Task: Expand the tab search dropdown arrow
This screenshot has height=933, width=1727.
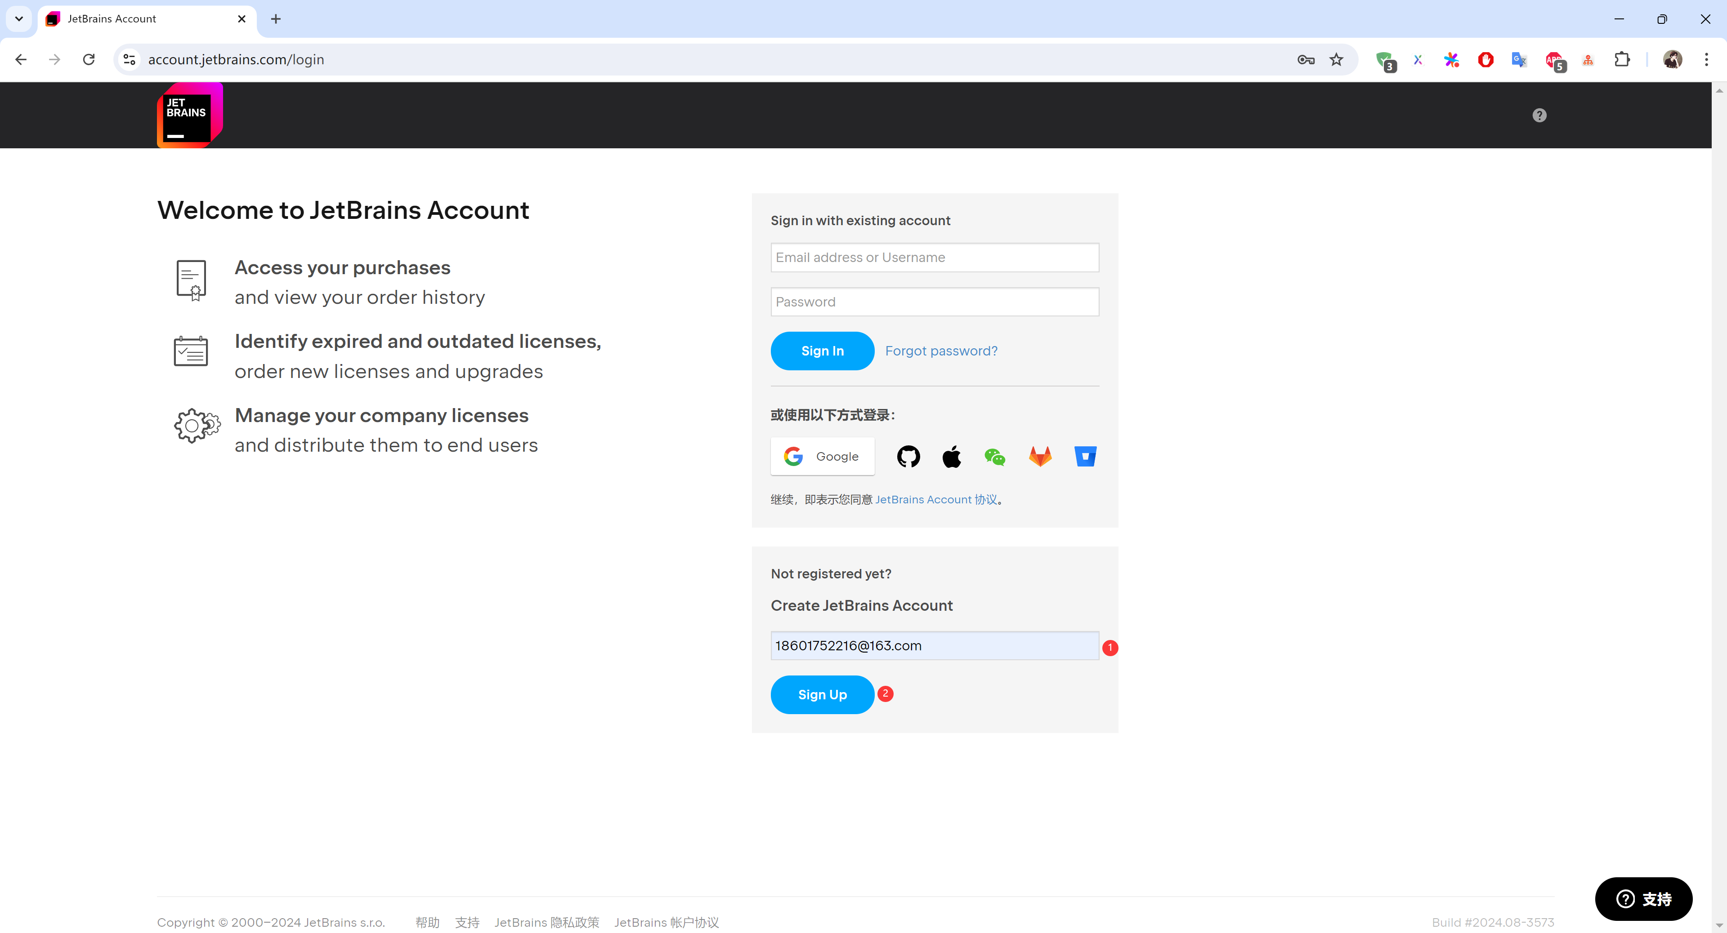Action: tap(19, 19)
